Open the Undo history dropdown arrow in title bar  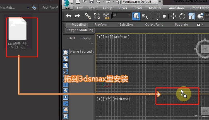click(x=103, y=2)
